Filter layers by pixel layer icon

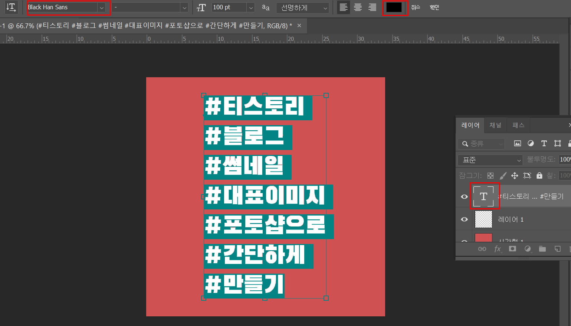(x=517, y=143)
